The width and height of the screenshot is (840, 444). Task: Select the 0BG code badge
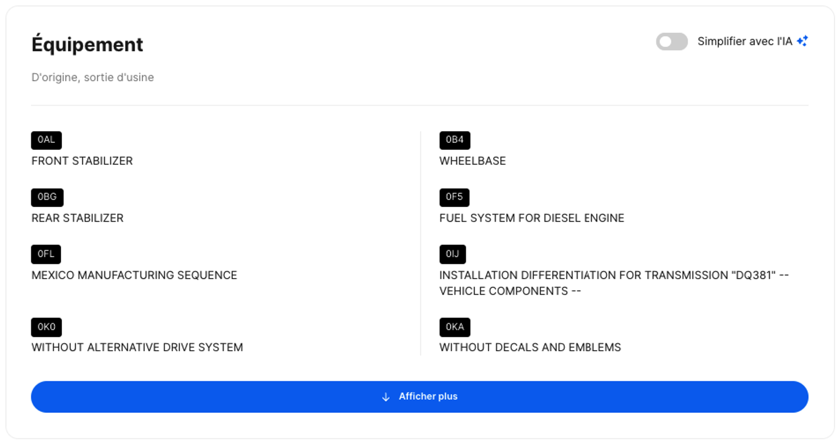point(47,198)
